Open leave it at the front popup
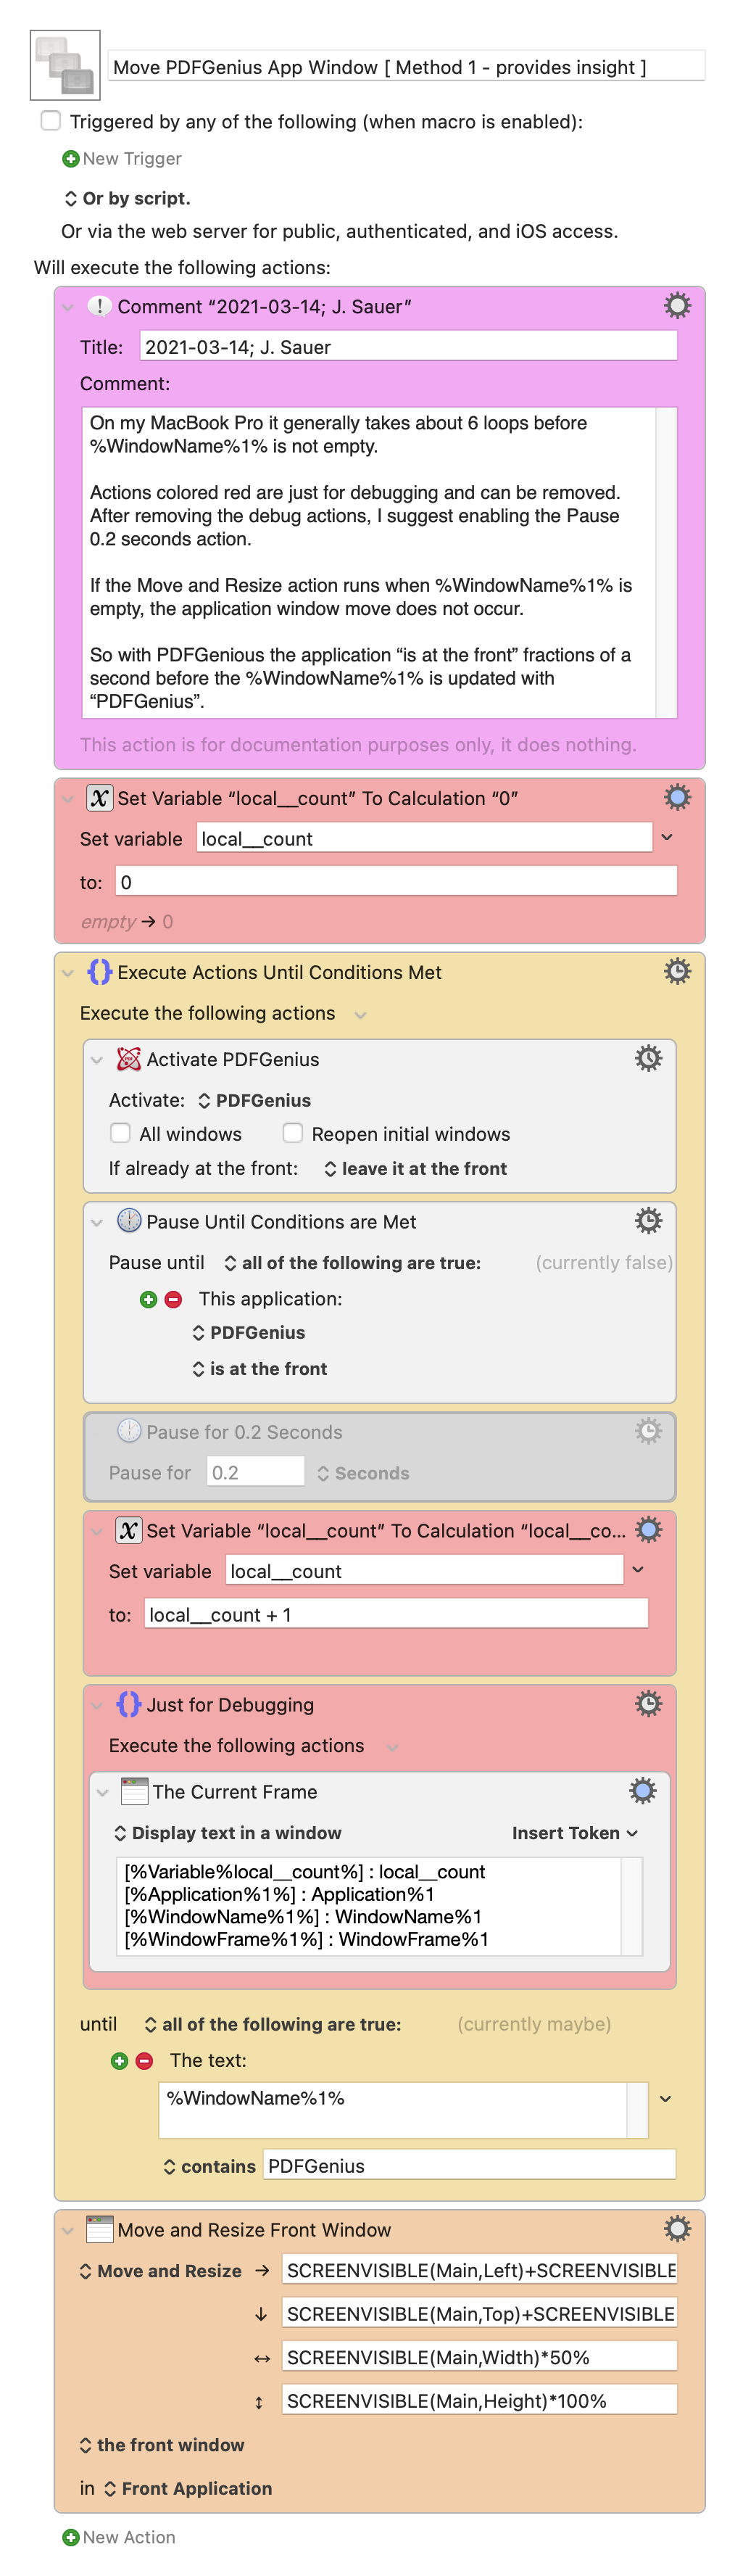 [x=415, y=1168]
